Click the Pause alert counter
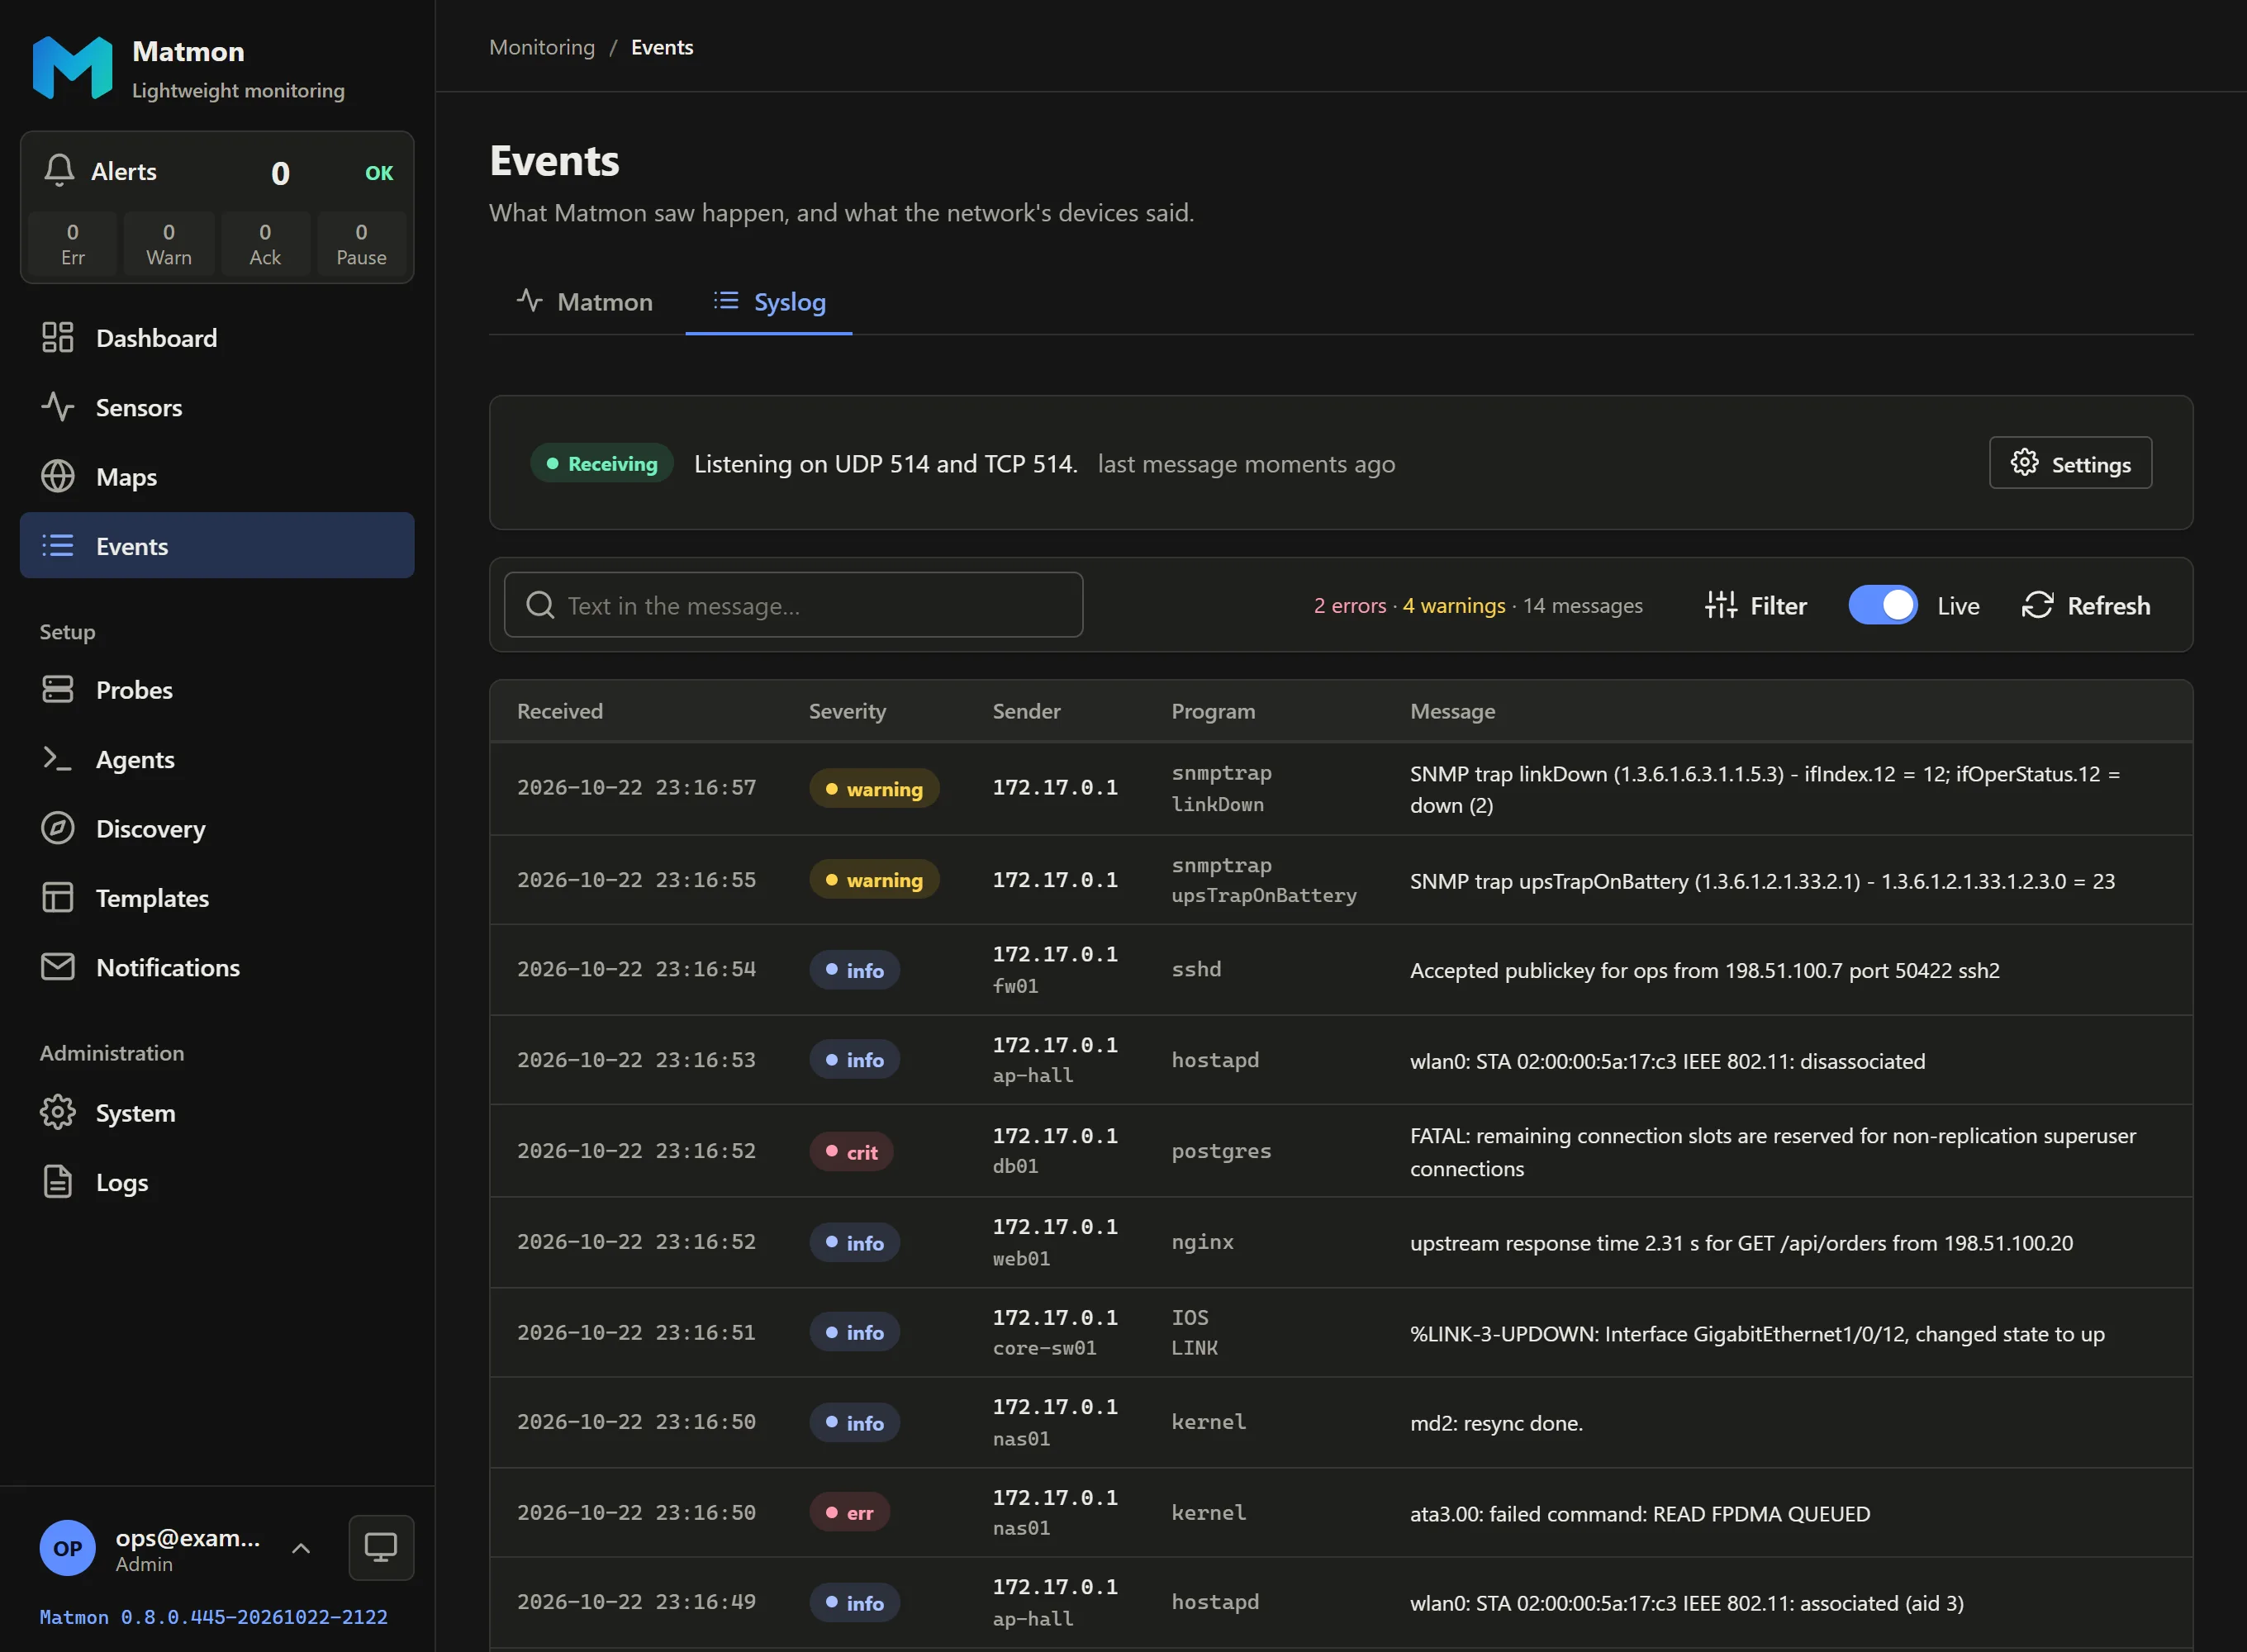 tap(361, 244)
